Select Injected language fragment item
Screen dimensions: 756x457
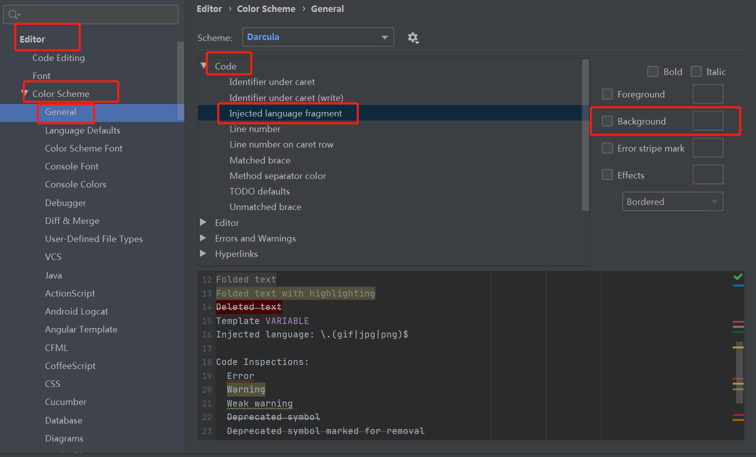click(x=285, y=113)
